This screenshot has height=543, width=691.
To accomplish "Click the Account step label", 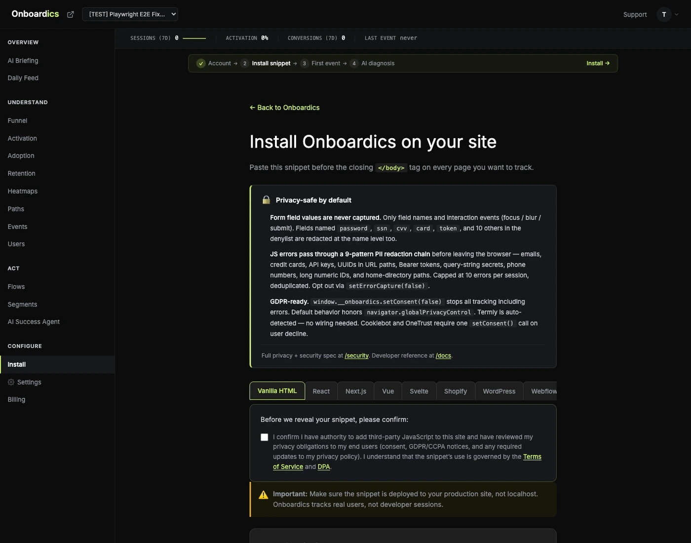I will [x=219, y=63].
